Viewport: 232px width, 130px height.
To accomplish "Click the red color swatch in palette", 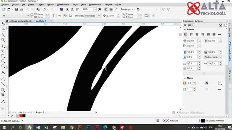I will pos(21,116).
